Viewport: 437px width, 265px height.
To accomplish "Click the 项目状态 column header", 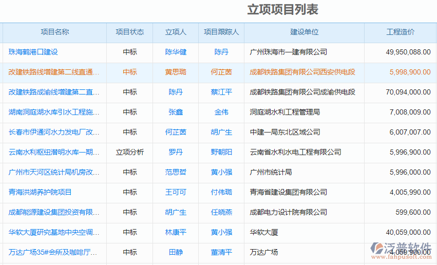I will 129,32.
